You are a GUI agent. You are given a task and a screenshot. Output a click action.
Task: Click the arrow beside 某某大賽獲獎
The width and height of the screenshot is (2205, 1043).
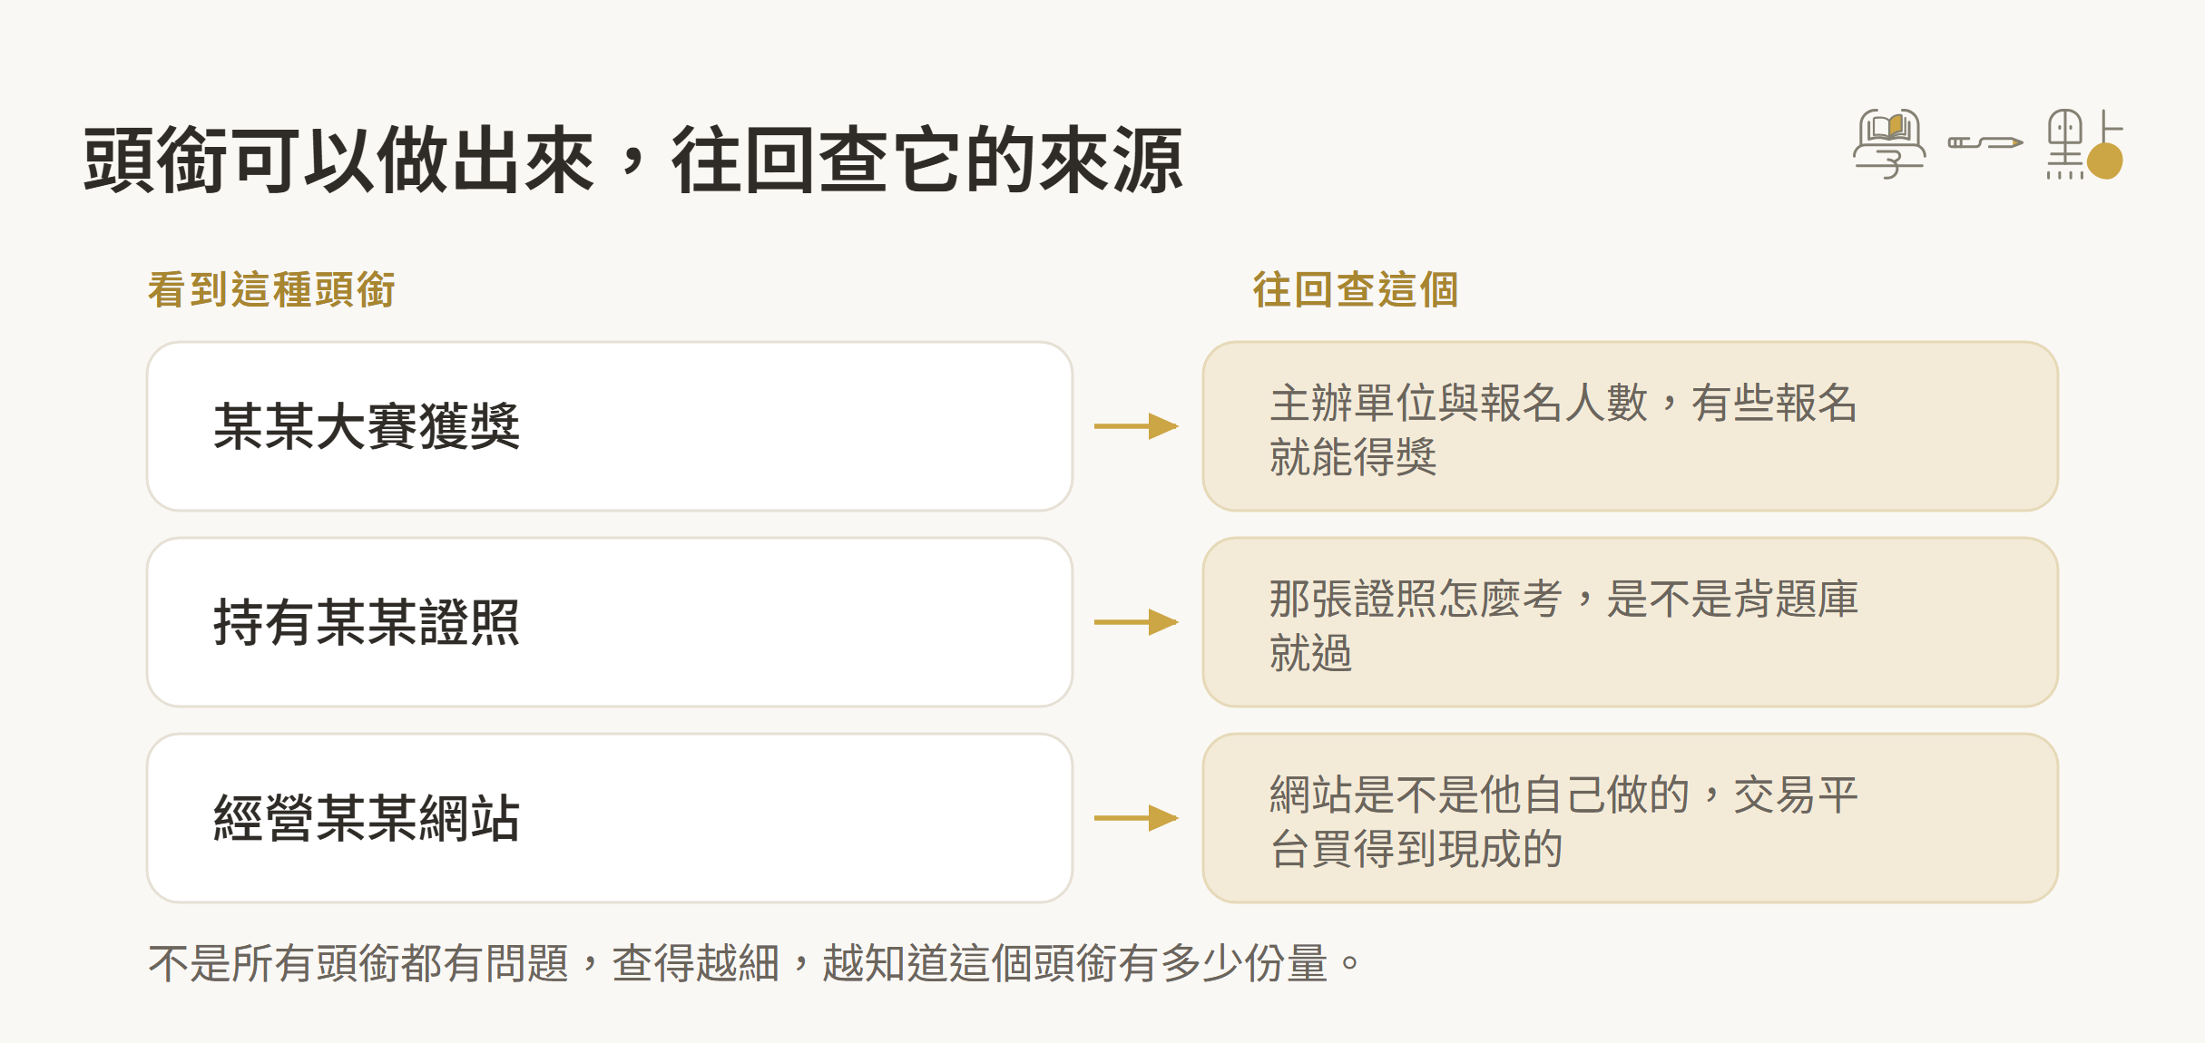[x=1136, y=426]
